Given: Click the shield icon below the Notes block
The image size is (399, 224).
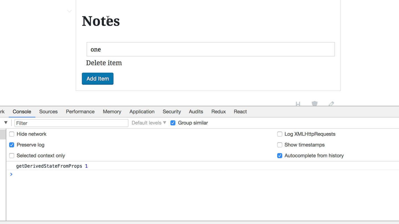Looking at the screenshot, I should [314, 104].
